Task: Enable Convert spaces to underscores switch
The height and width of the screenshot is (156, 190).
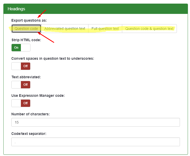Action: (21, 66)
